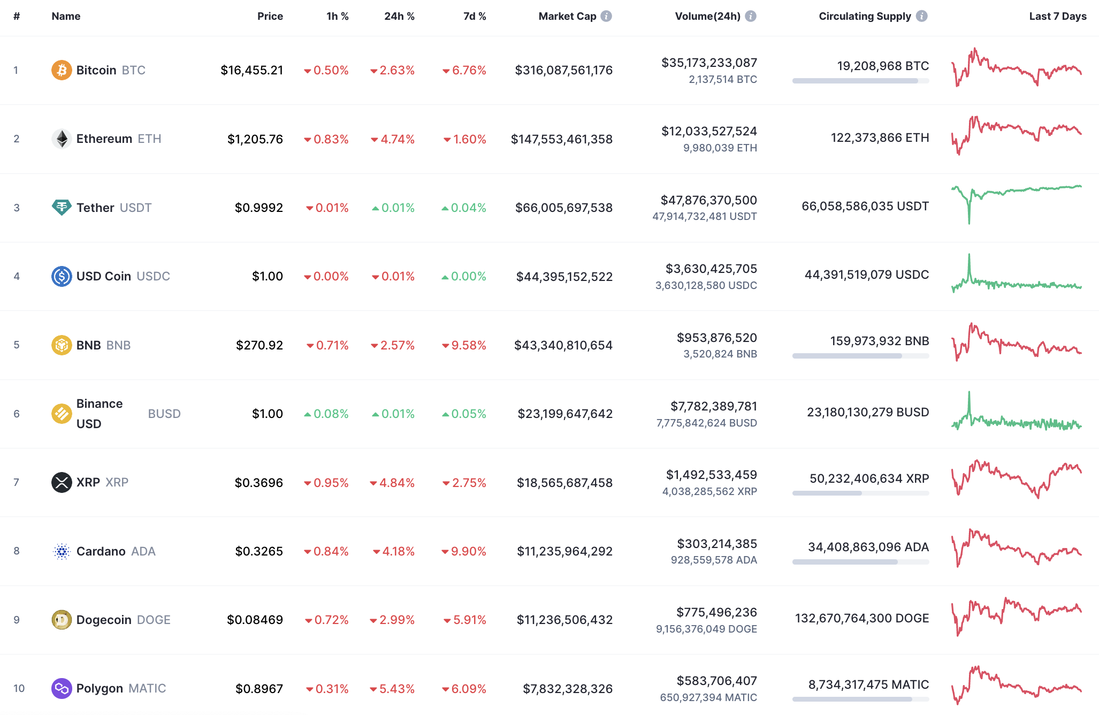Click the Dogecoin DOGE logo
The image size is (1099, 715).
tap(62, 619)
